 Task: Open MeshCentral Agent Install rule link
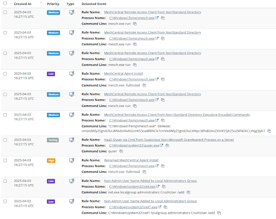pos(123,74)
